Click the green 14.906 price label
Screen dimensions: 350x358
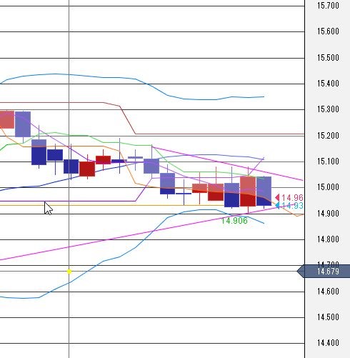pos(234,221)
